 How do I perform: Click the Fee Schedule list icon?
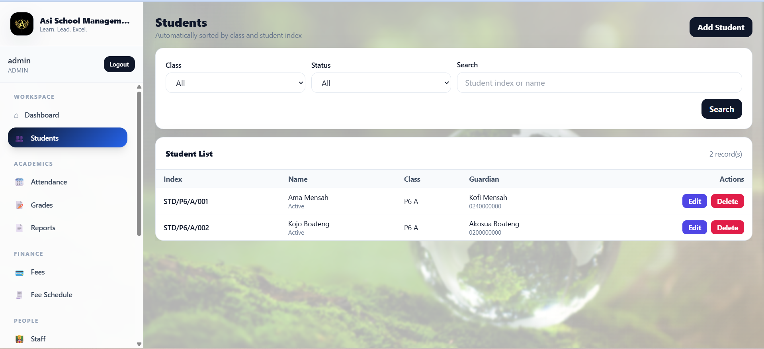(20, 295)
